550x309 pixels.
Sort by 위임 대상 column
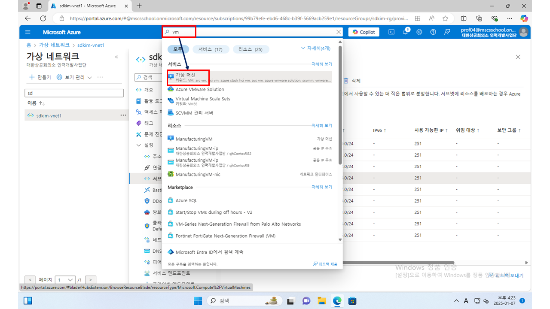(467, 130)
